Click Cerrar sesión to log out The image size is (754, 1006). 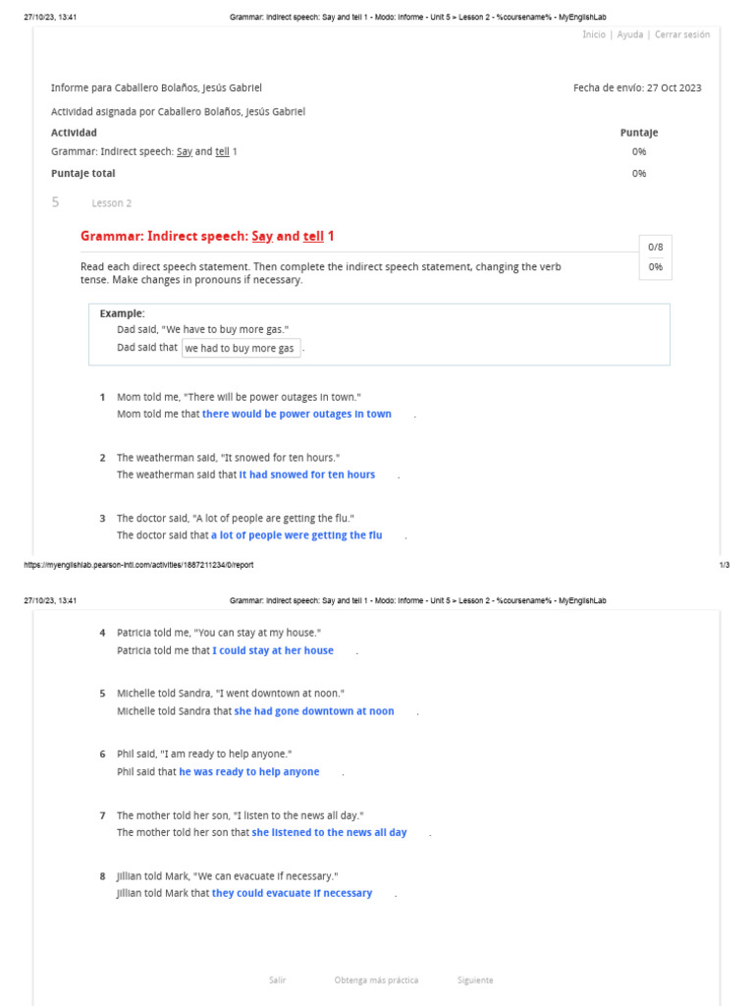pos(681,34)
